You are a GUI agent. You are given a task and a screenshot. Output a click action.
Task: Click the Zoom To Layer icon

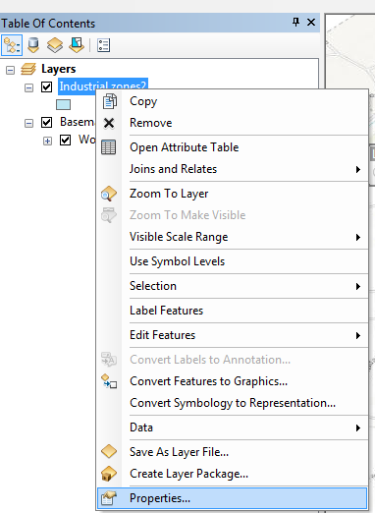(109, 194)
